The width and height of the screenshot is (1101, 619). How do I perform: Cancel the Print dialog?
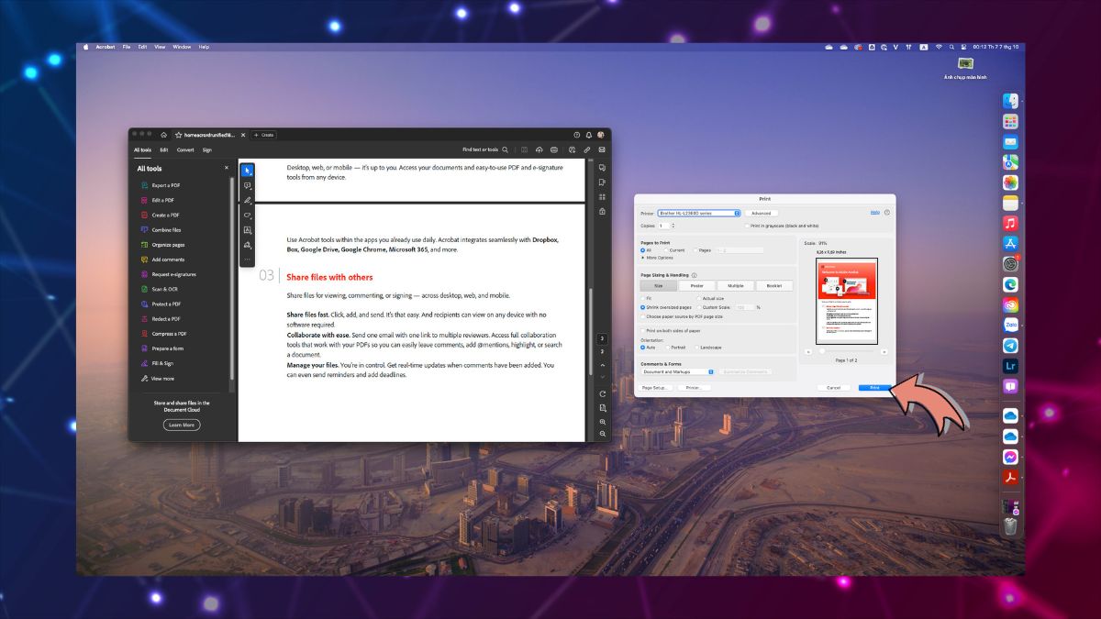tap(833, 388)
